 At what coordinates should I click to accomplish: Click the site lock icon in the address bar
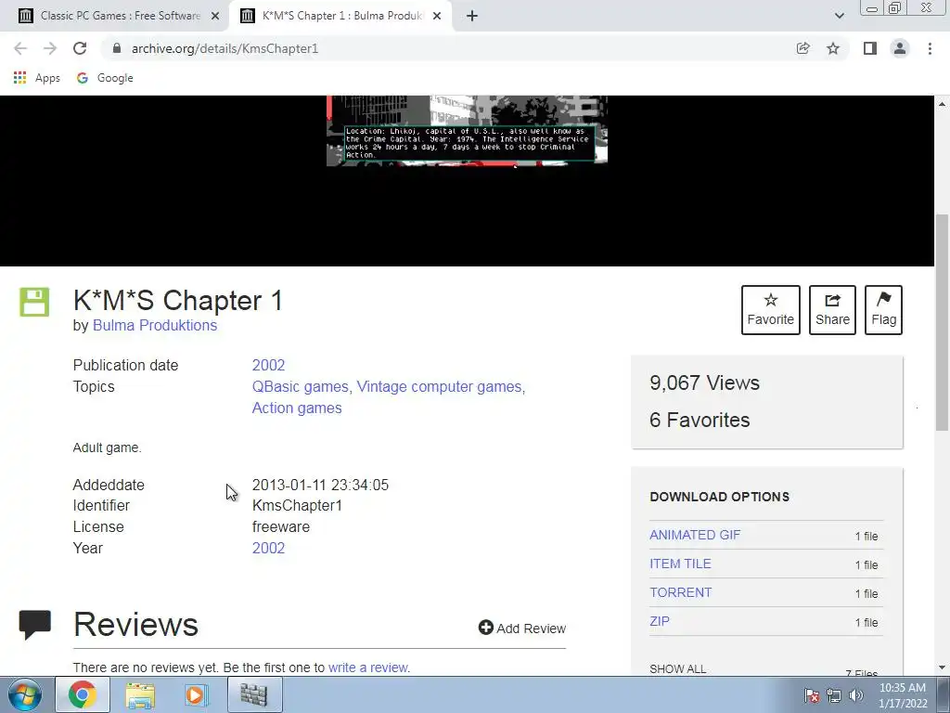tap(117, 48)
